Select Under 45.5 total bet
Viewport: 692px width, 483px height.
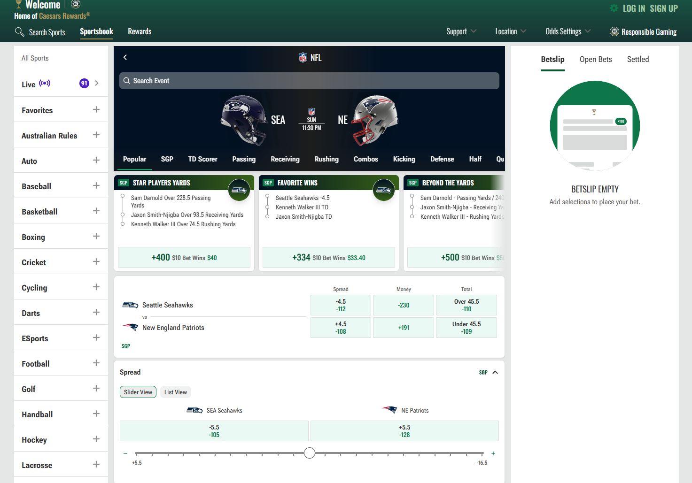[467, 328]
